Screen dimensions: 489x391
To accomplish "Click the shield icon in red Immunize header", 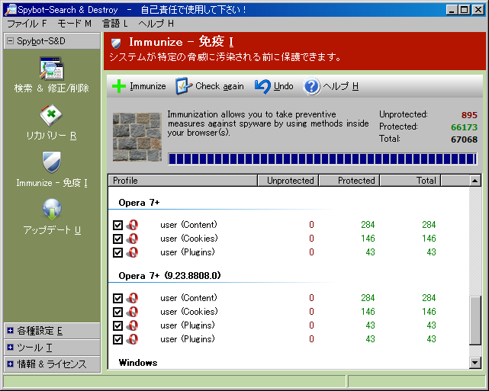I will [x=116, y=43].
